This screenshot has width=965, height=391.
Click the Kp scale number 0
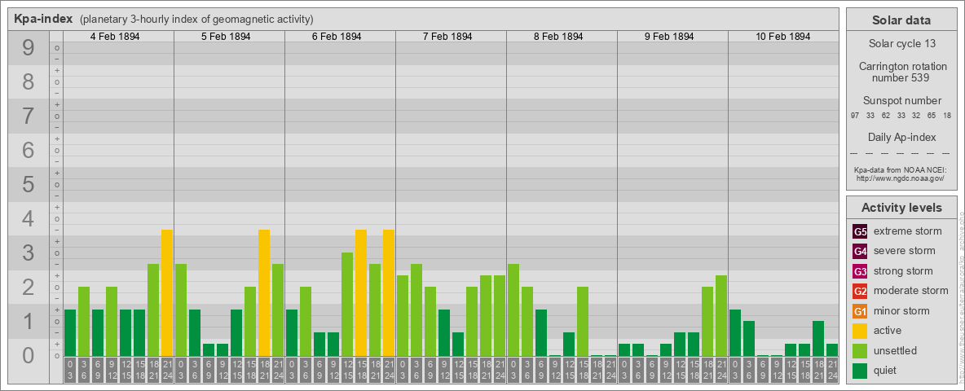pyautogui.click(x=28, y=355)
